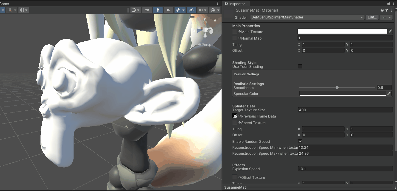Pick color with Main Texture eyedropper
This screenshot has height=191, width=397.
390,31
